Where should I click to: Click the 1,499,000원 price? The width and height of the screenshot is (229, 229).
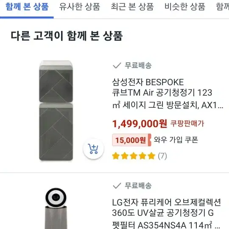click(x=140, y=124)
